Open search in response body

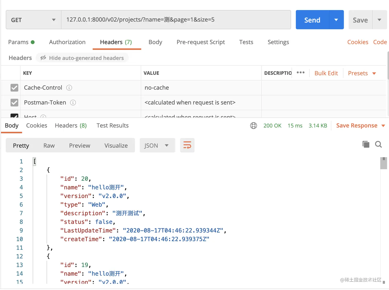click(378, 144)
